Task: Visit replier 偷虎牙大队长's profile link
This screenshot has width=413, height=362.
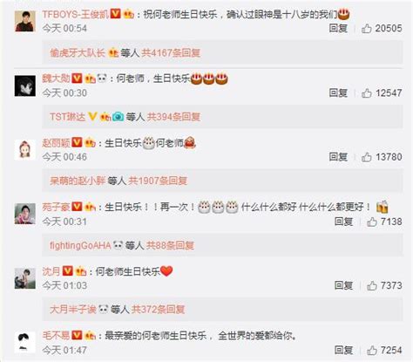Action: click(x=78, y=52)
